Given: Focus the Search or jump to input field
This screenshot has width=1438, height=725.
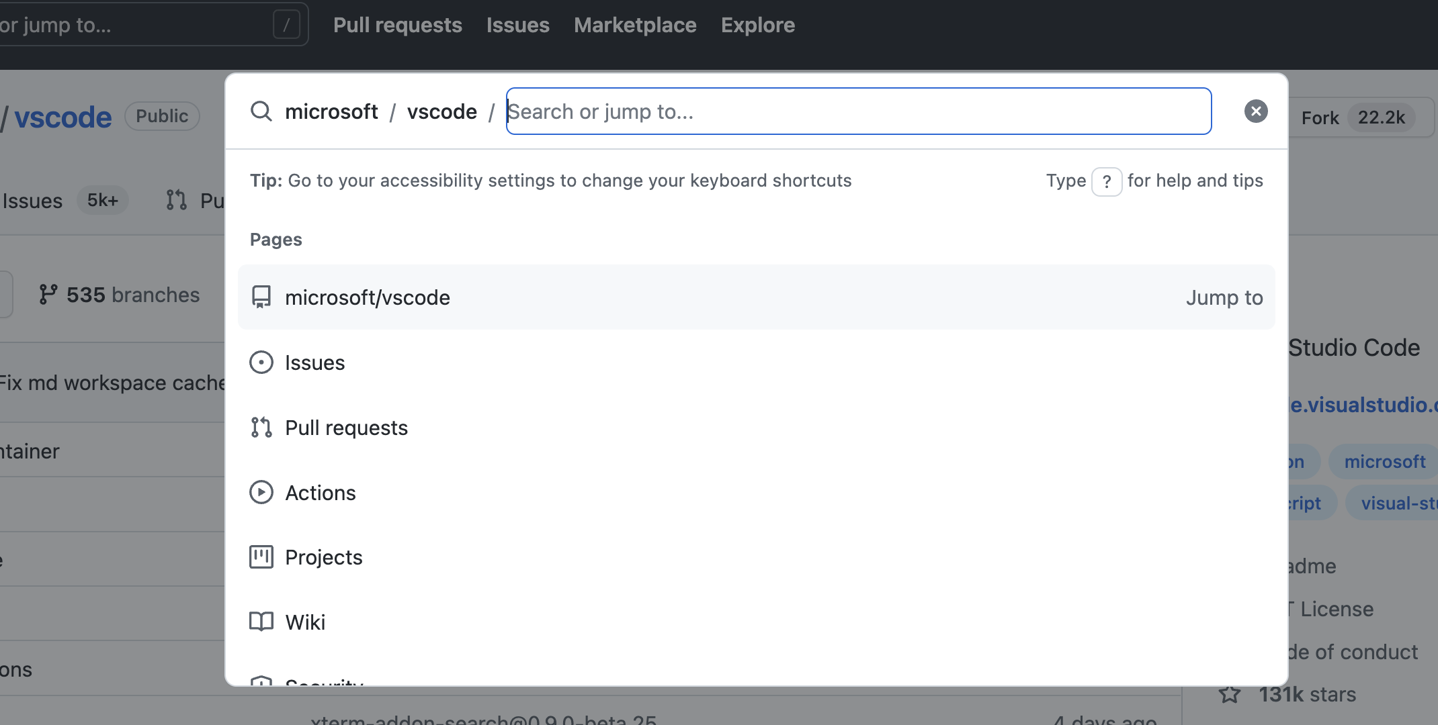Looking at the screenshot, I should (858, 111).
